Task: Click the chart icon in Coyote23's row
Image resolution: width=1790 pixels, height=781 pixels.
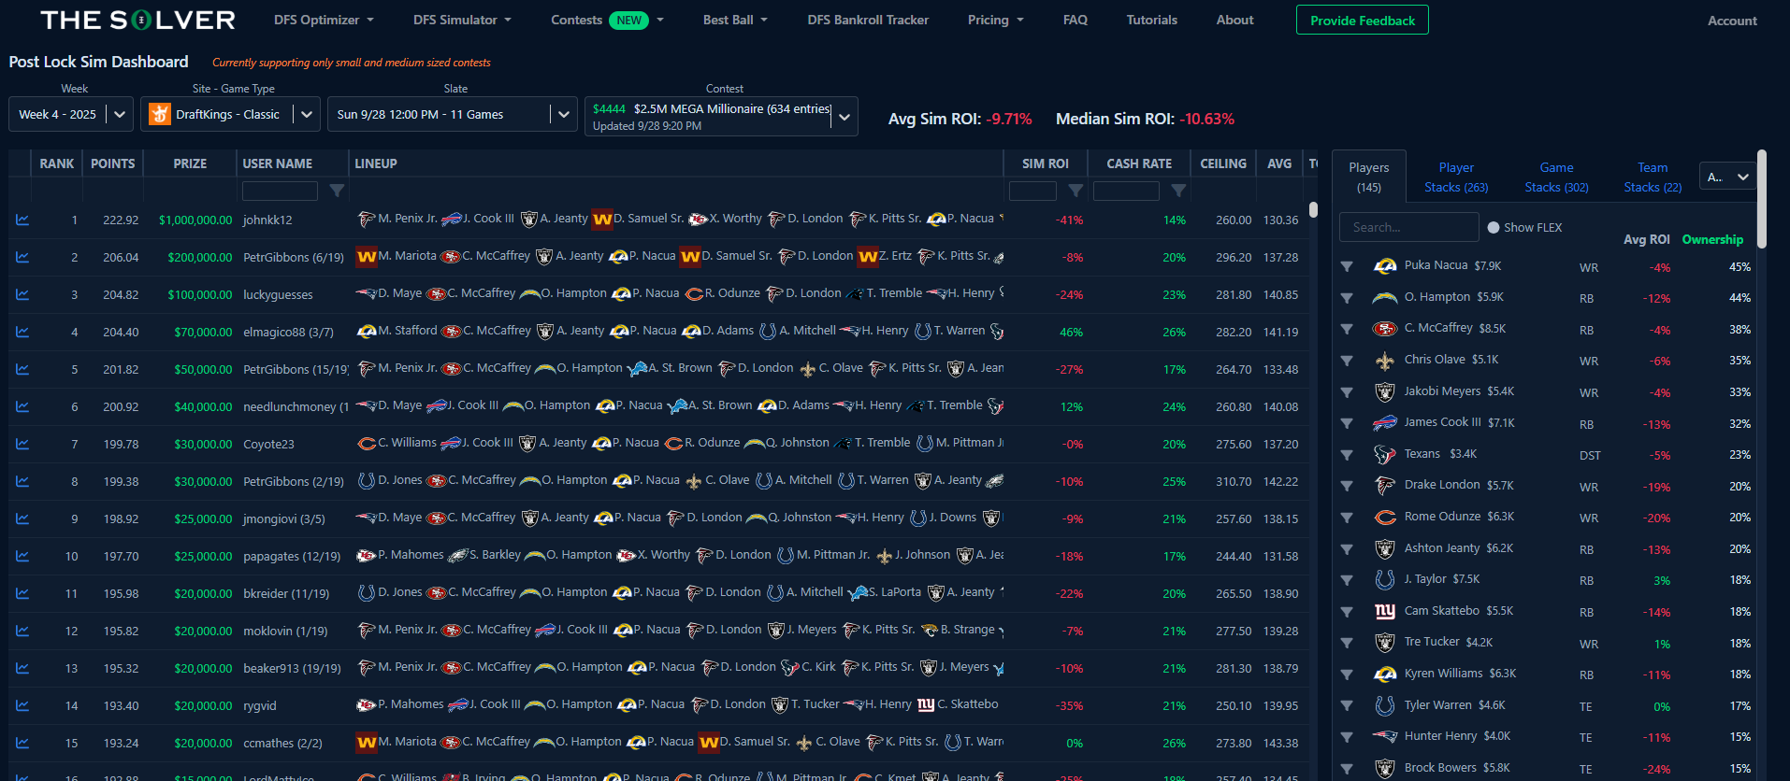Action: (22, 445)
